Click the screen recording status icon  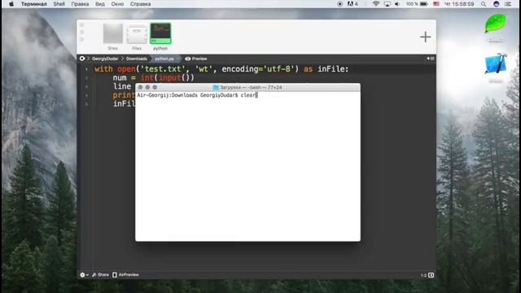pos(339,4)
